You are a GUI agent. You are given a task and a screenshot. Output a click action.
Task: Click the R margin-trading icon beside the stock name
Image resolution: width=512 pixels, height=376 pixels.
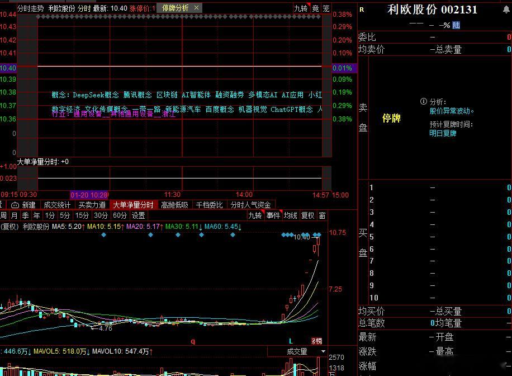(x=362, y=10)
